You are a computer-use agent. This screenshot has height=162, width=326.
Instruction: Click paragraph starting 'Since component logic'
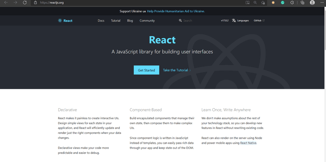pyautogui.click(x=162, y=143)
